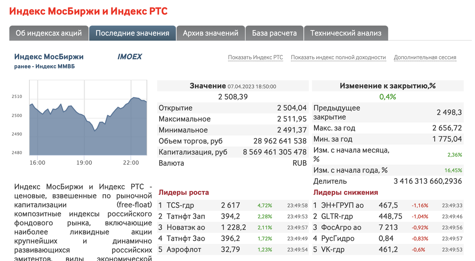Click the Новатэк price 1 228,2
Screen dimensions: 475x261
click(x=234, y=227)
